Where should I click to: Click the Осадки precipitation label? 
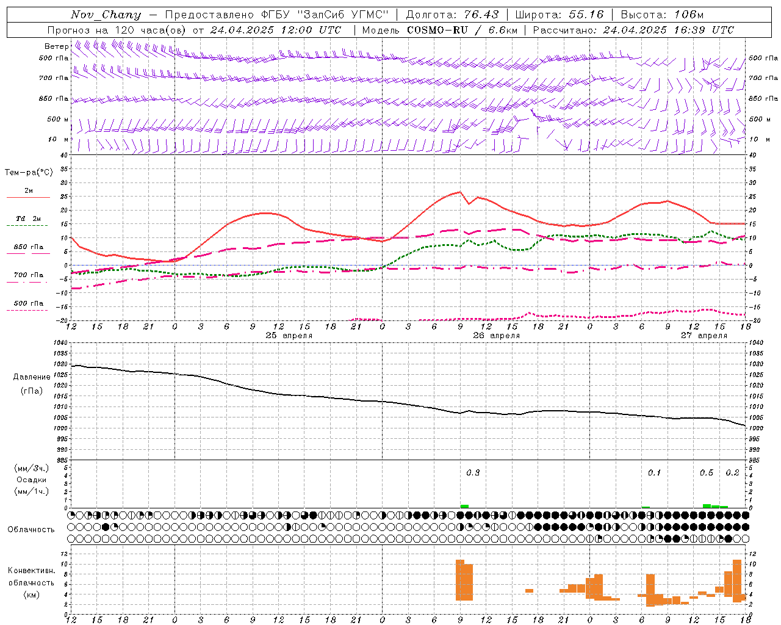pos(32,480)
